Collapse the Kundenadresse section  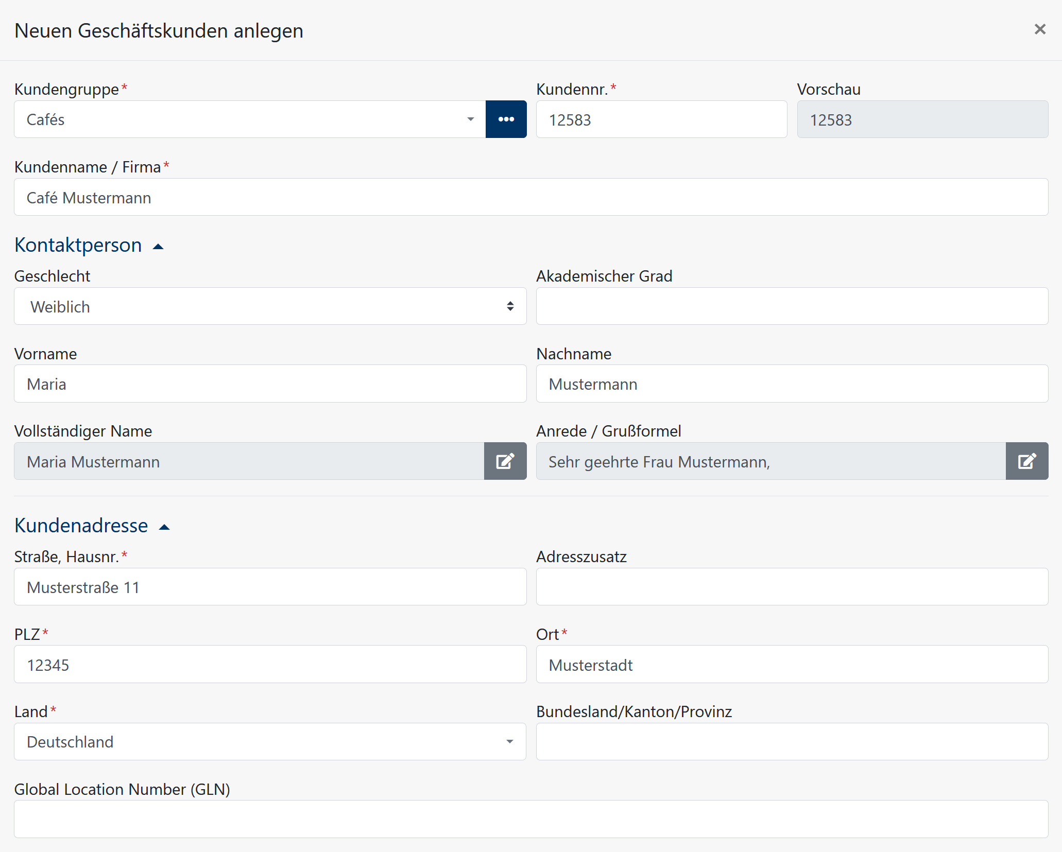point(92,526)
